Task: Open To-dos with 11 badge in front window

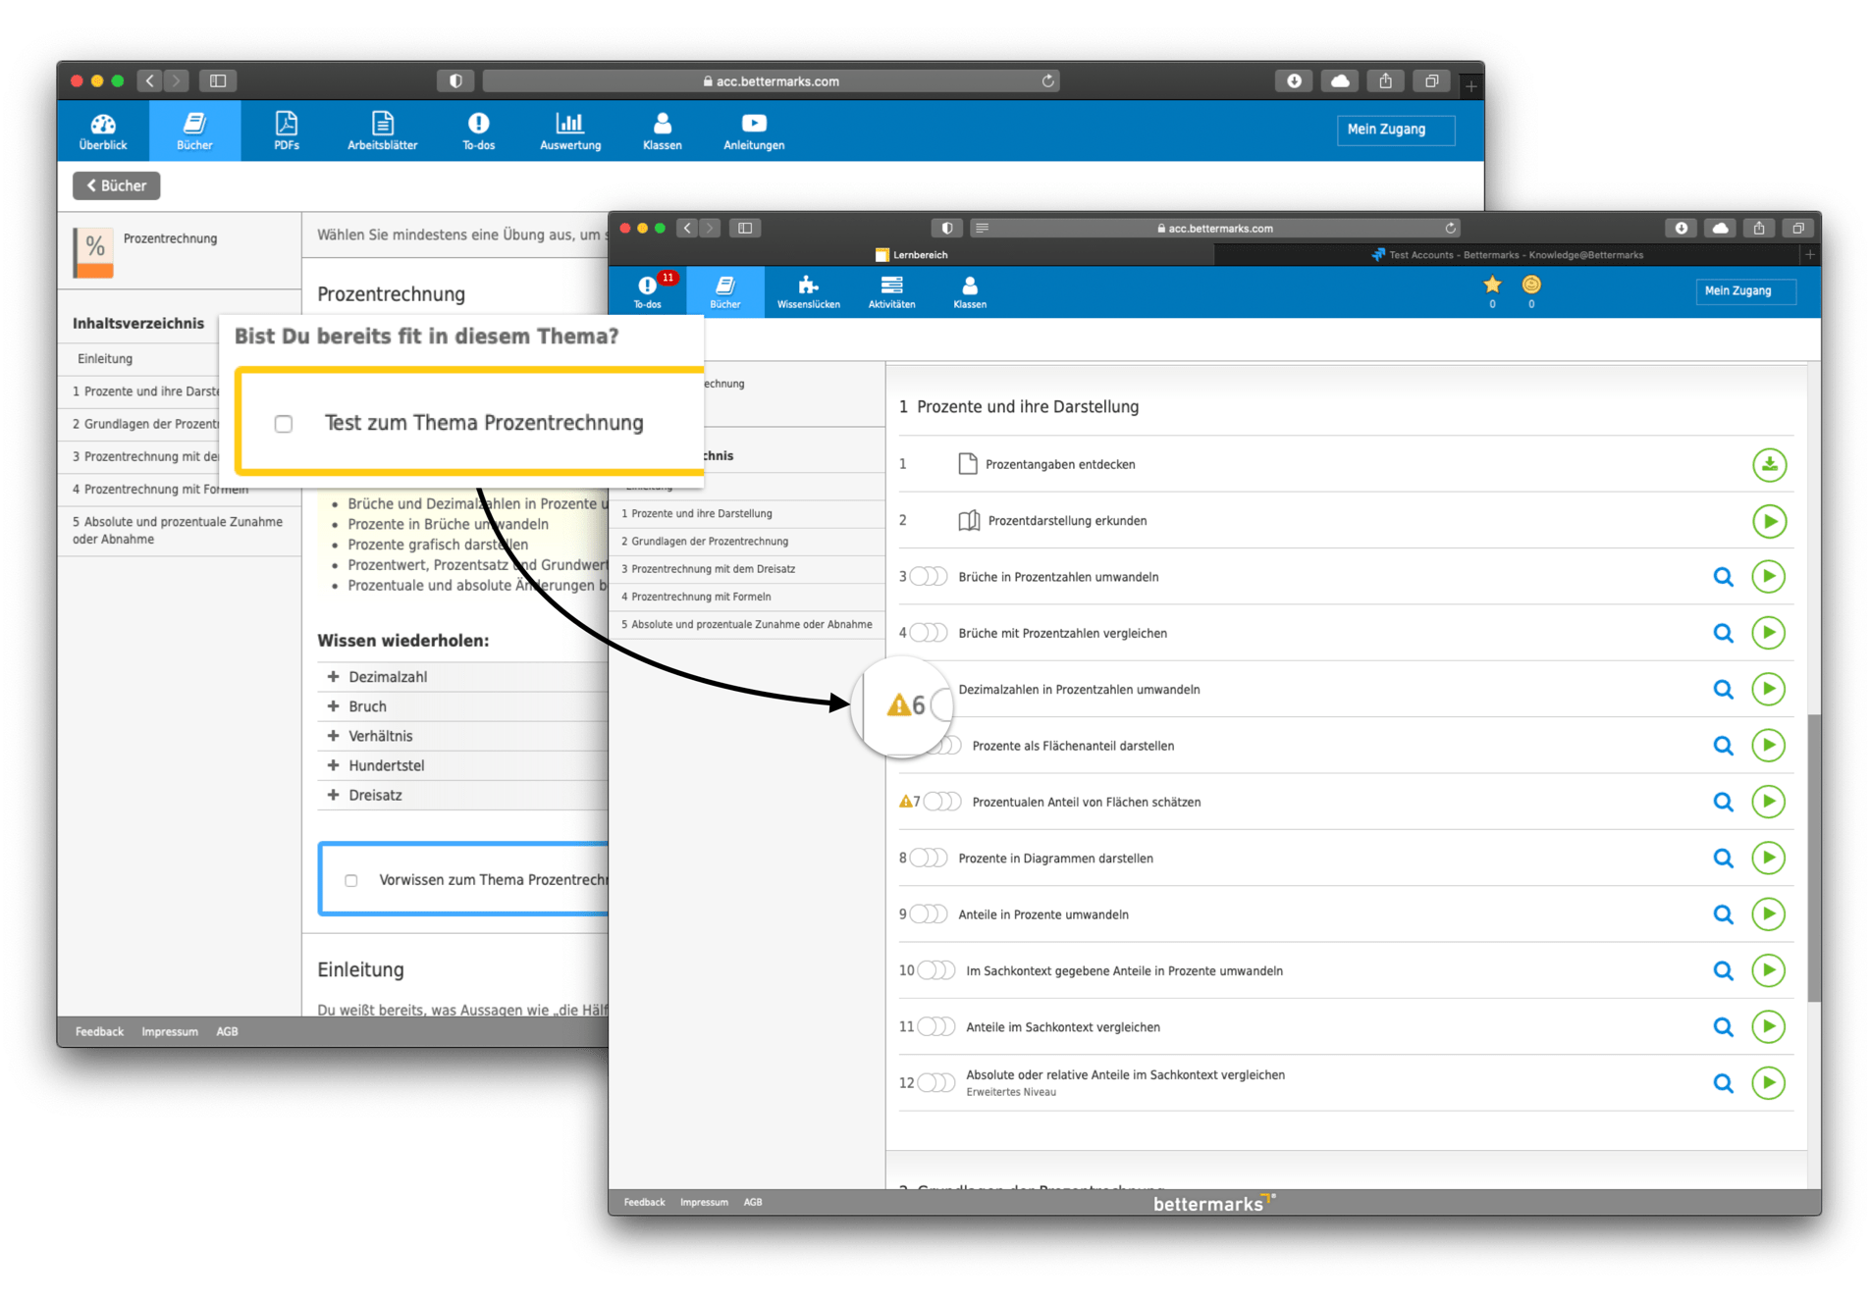Action: [x=648, y=291]
